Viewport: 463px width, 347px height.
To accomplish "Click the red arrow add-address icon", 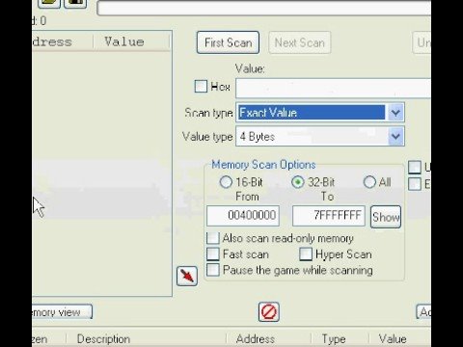I will click(187, 276).
